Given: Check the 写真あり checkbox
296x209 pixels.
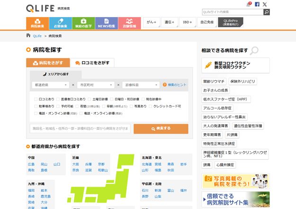Looking at the screenshot, I should [x=131, y=106].
